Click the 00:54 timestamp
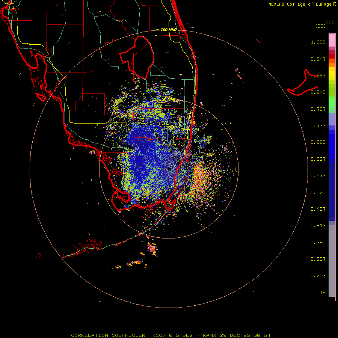The image size is (338, 338). (x=262, y=335)
